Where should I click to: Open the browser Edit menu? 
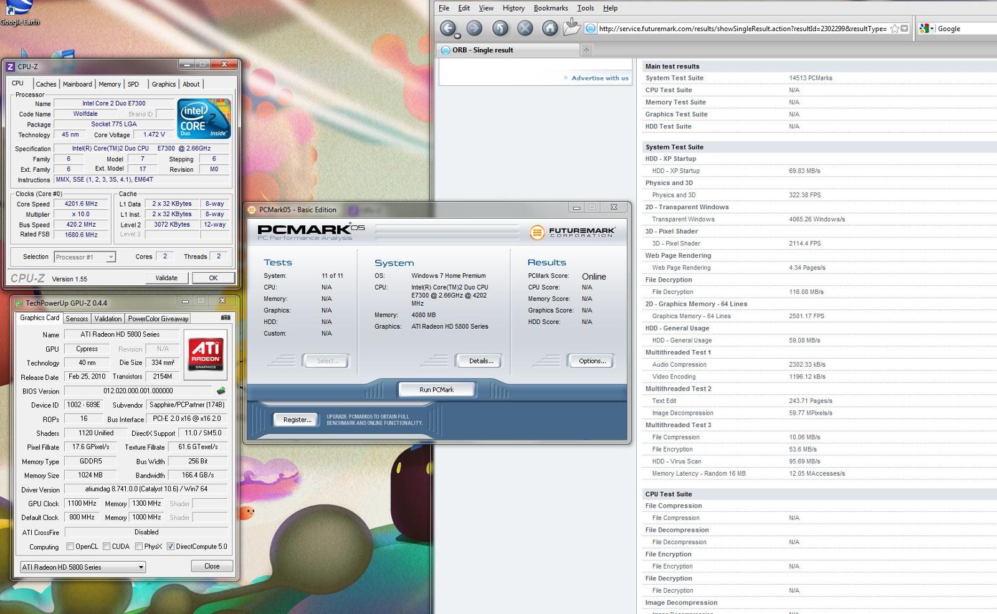click(x=464, y=8)
